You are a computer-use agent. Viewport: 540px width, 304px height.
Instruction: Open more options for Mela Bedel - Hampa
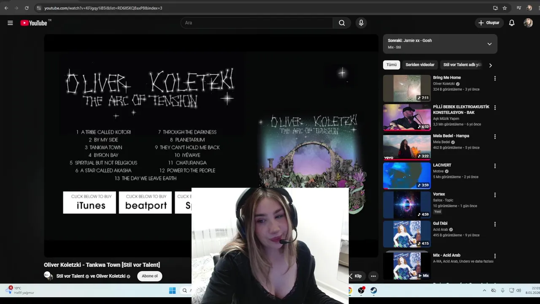pos(495,137)
